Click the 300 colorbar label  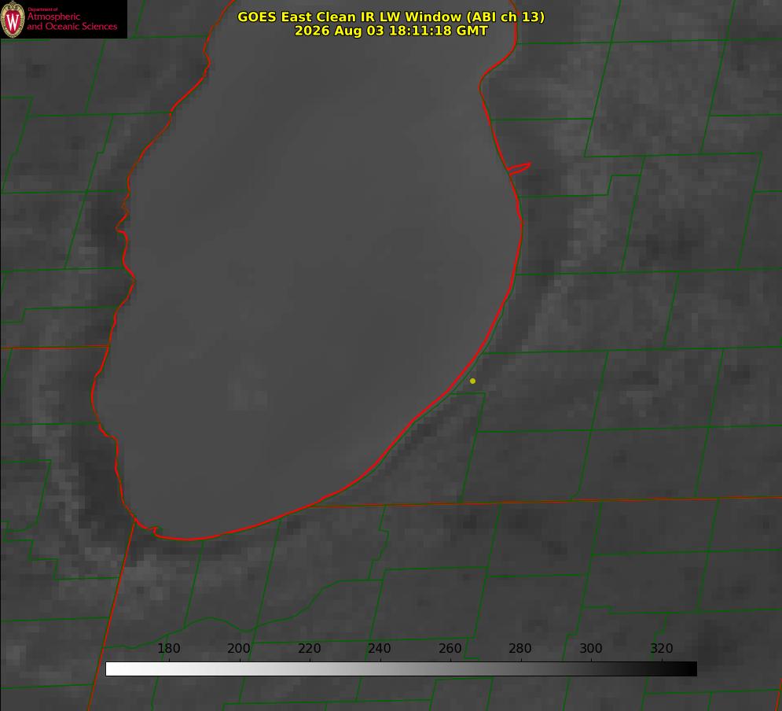coord(591,648)
